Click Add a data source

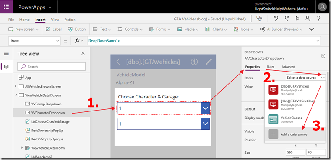coord(295,134)
